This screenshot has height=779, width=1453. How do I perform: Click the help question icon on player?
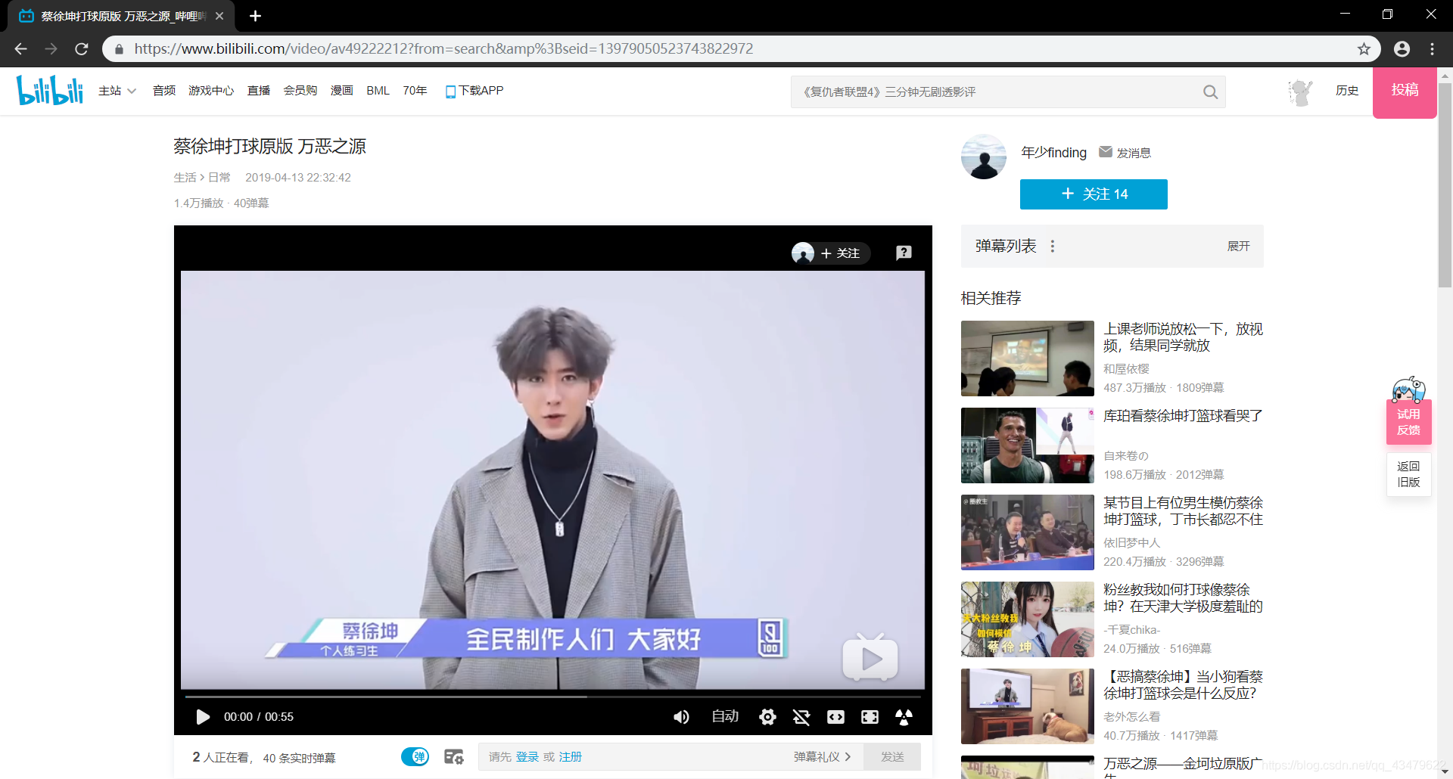(904, 253)
